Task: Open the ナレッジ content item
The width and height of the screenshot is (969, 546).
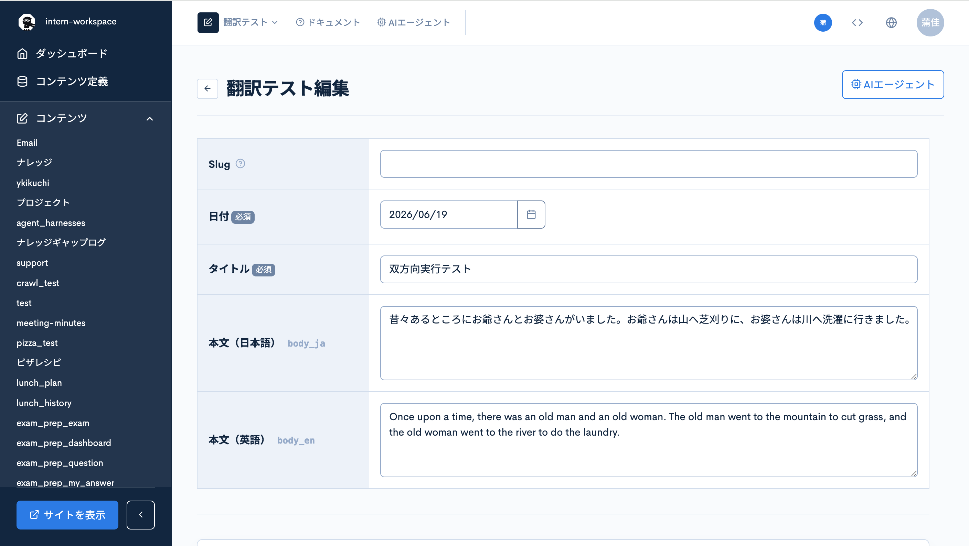Action: (x=35, y=163)
